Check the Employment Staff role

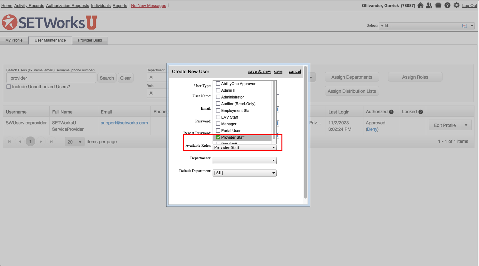click(x=218, y=110)
